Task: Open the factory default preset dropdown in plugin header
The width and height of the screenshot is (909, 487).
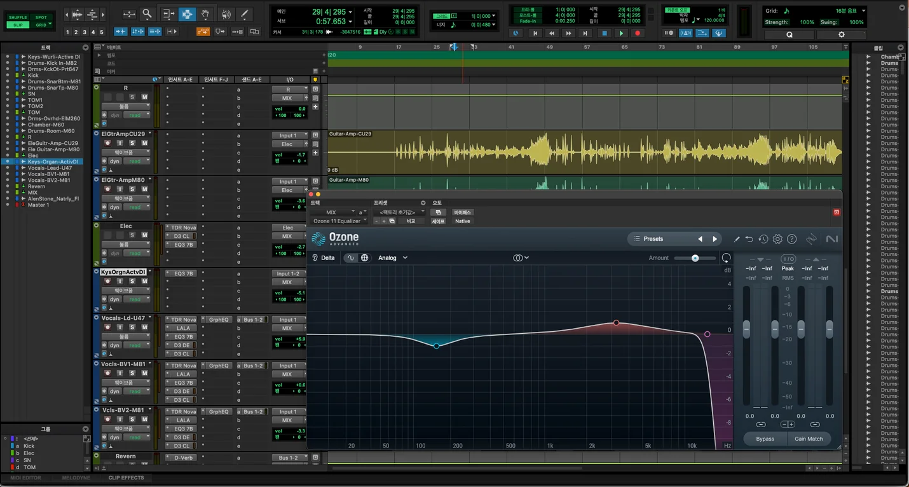Action: (400, 212)
